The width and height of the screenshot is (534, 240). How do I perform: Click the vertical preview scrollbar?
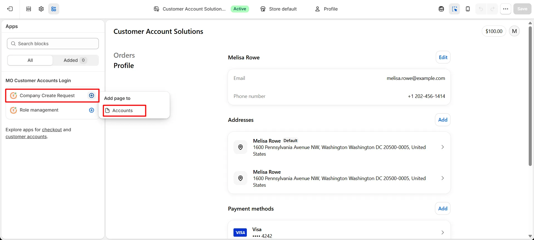(x=530, y=96)
